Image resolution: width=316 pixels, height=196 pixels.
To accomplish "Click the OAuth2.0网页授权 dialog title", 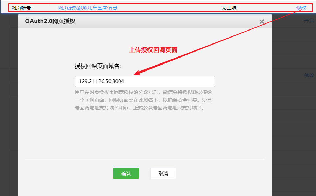I will (50, 21).
